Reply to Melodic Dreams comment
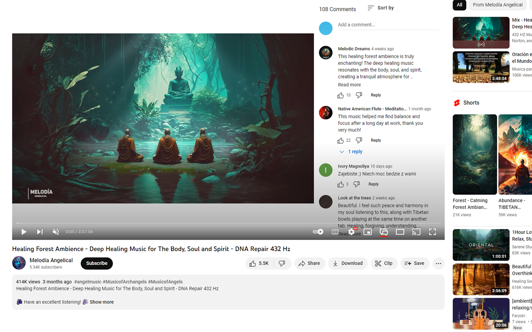 pyautogui.click(x=376, y=95)
